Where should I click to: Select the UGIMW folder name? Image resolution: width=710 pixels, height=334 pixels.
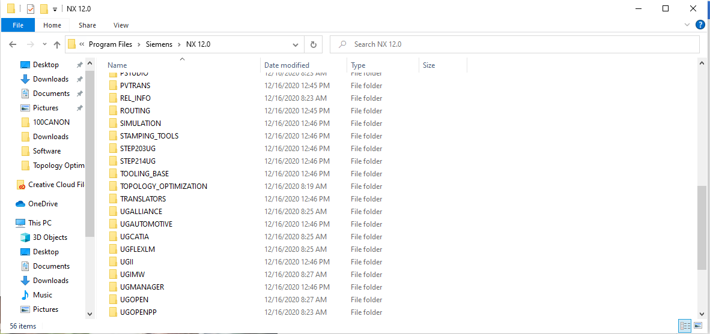tap(132, 275)
